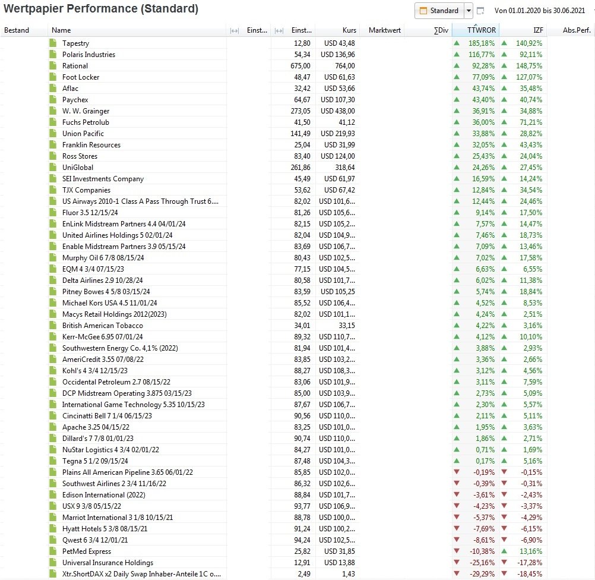Click the security icon next to Union Pacific
This screenshot has height=580, width=595.
53,133
